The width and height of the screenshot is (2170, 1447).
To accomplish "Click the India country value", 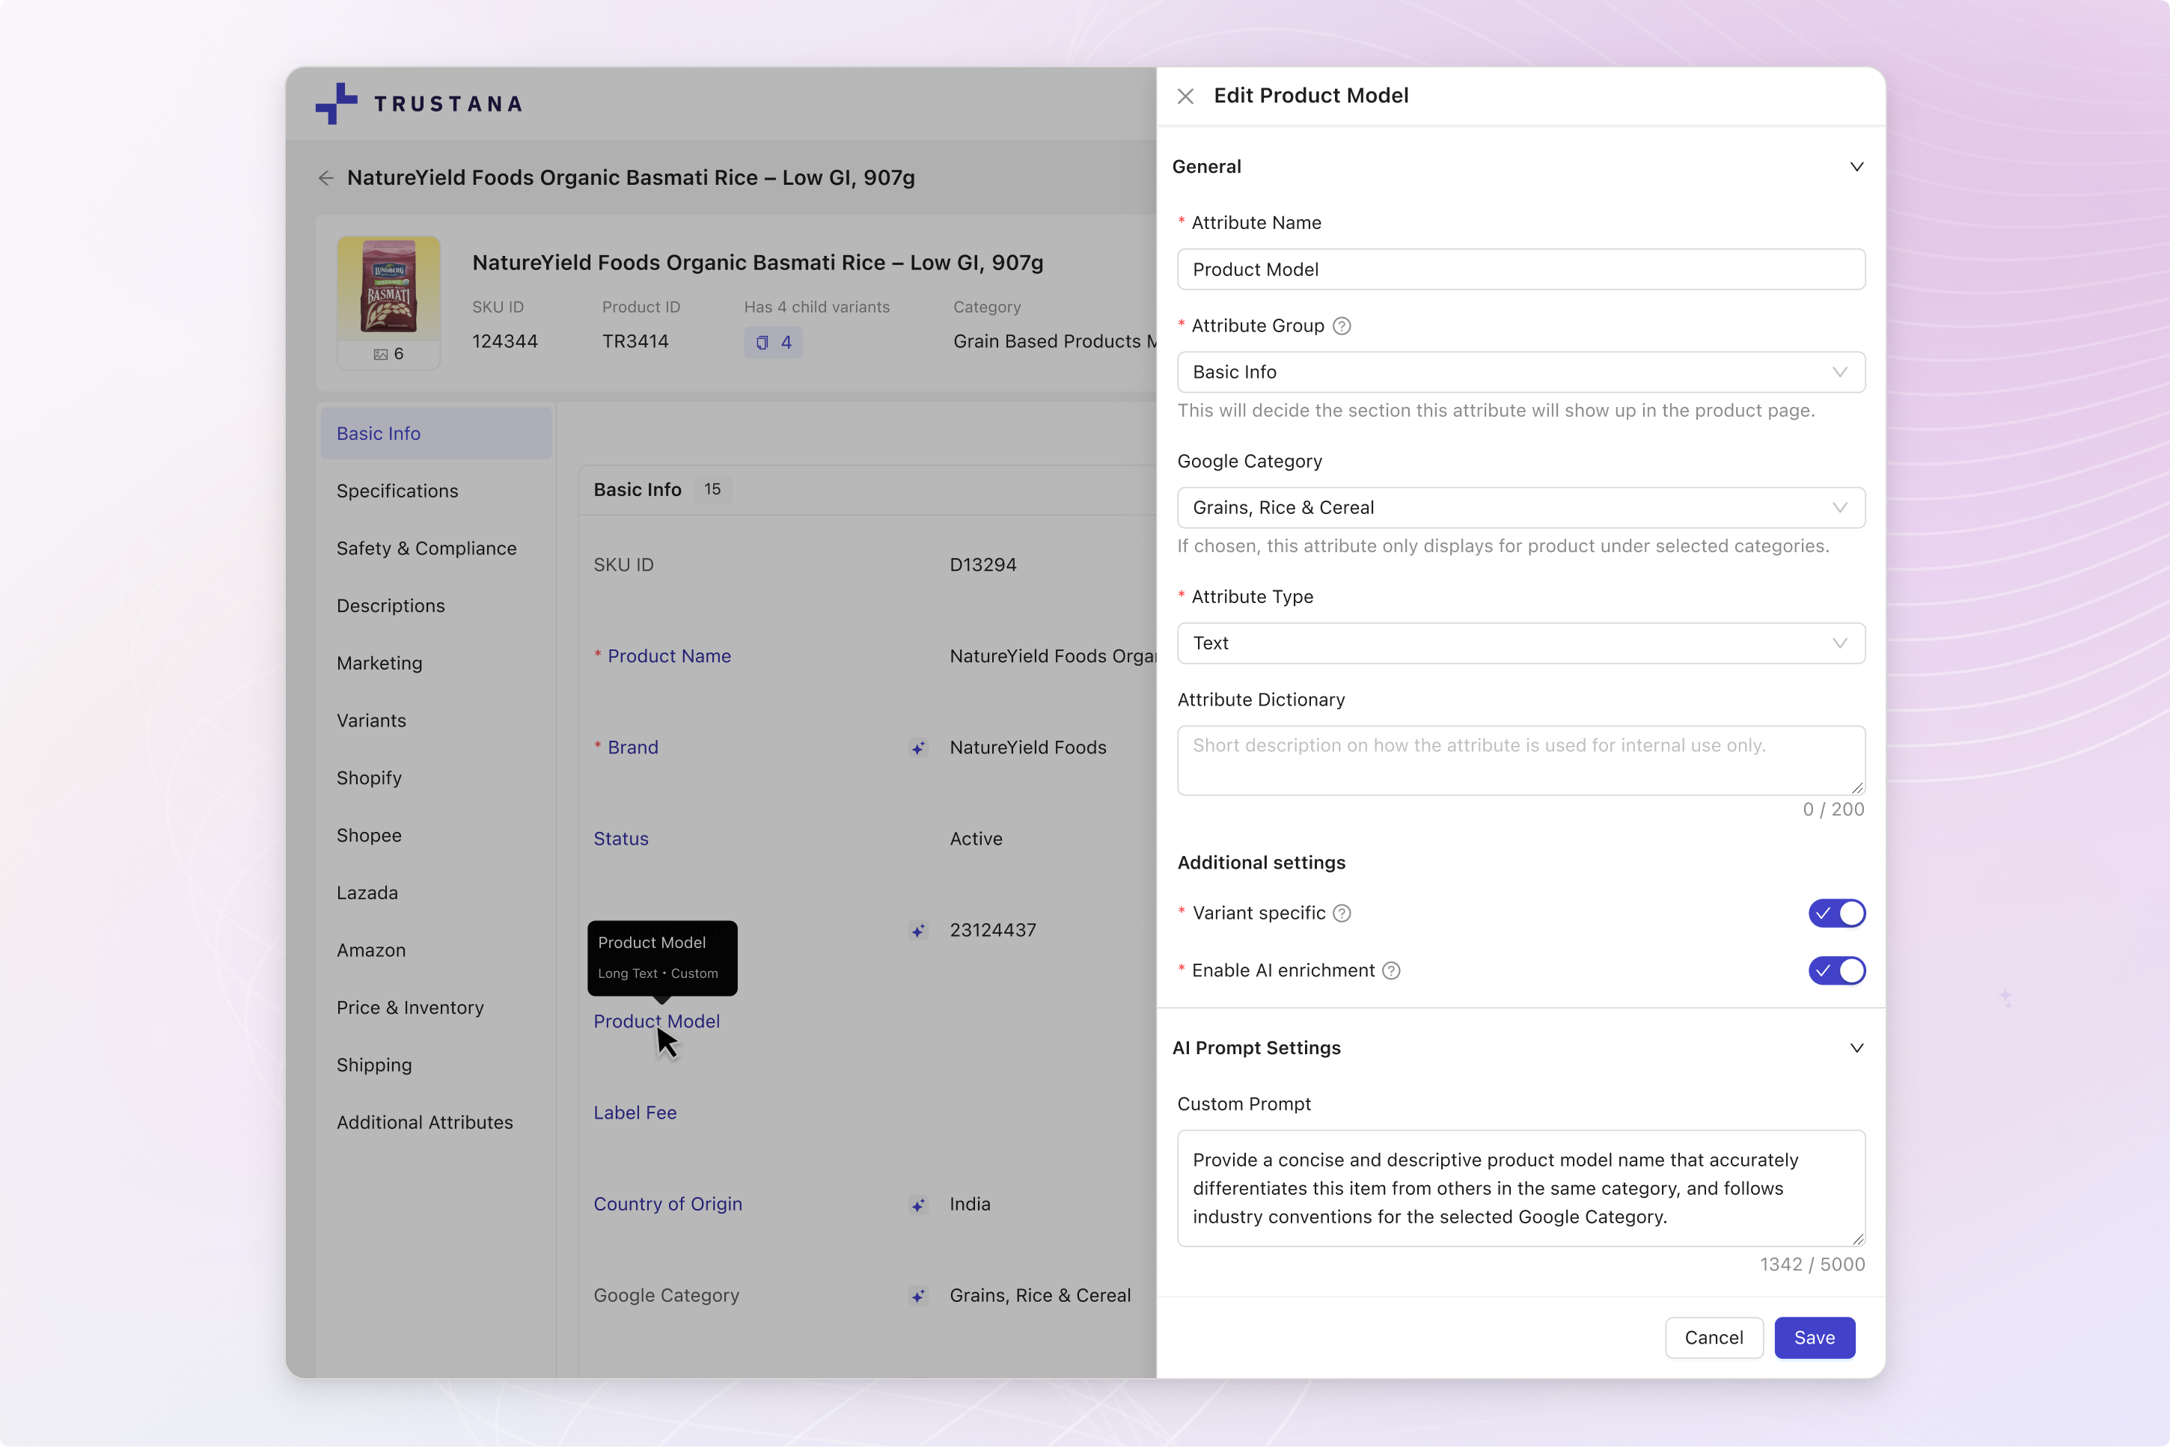I will point(969,1205).
